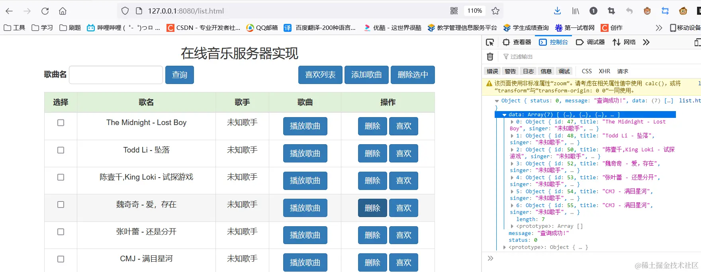Open the 教学管理信息服务平台 bookmark
Viewport: 701px width, 272px height.
tap(462, 28)
